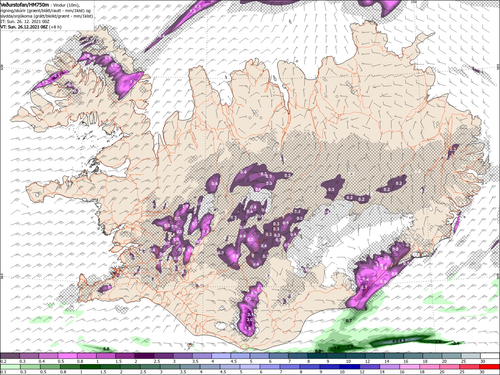500x375 pixels.
Task: Click the '3.0' snow value in the southern purple patch
Action: pyautogui.click(x=250, y=320)
